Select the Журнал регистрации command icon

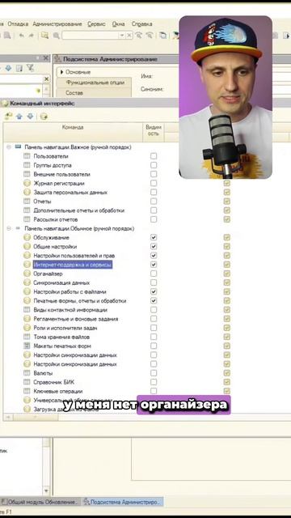click(27, 184)
